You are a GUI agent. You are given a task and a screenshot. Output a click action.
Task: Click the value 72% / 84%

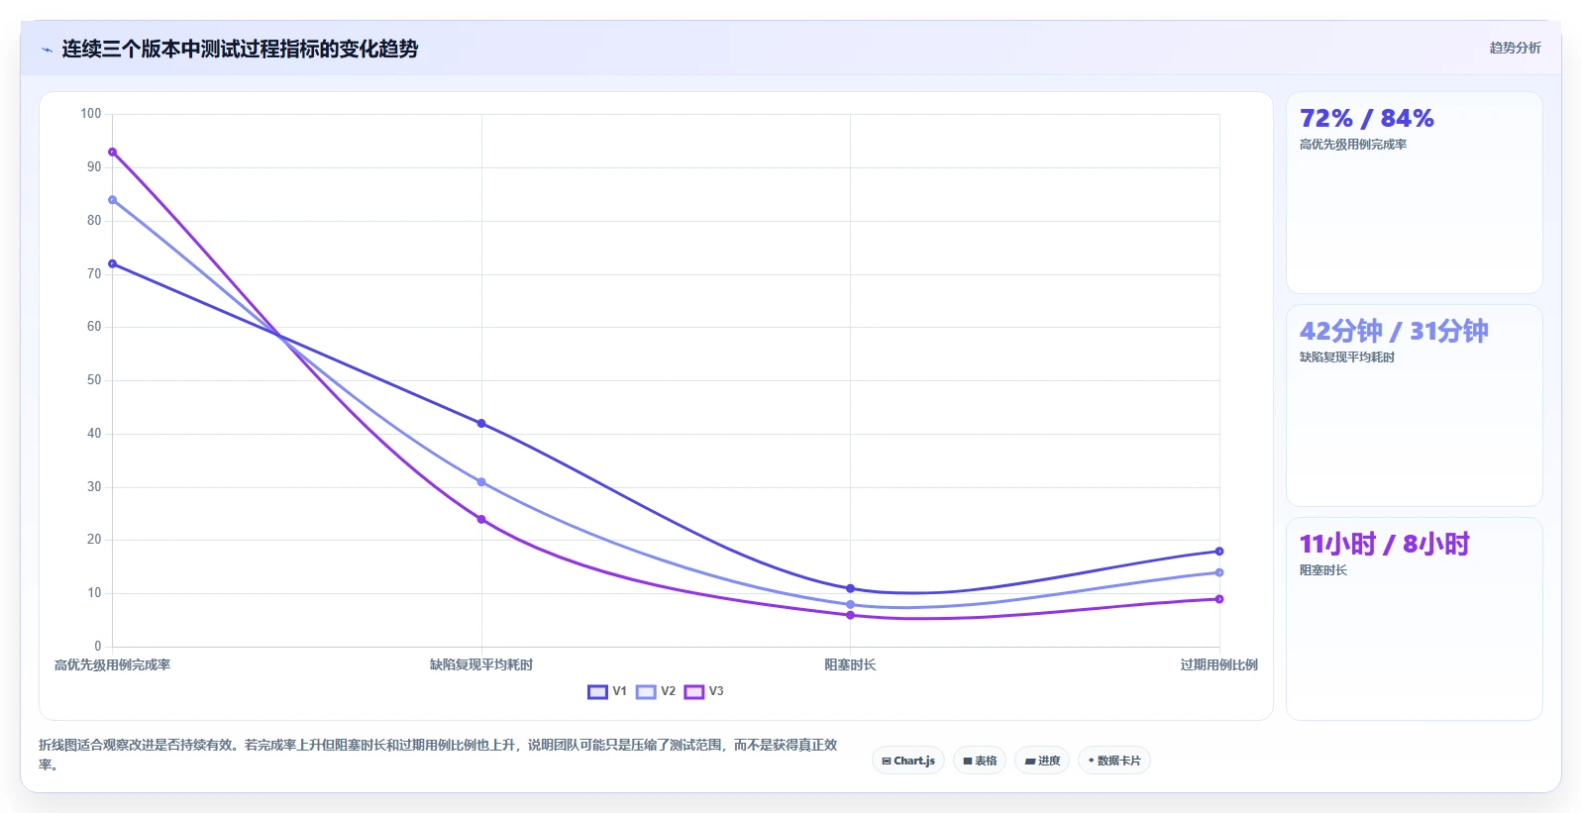pos(1367,119)
